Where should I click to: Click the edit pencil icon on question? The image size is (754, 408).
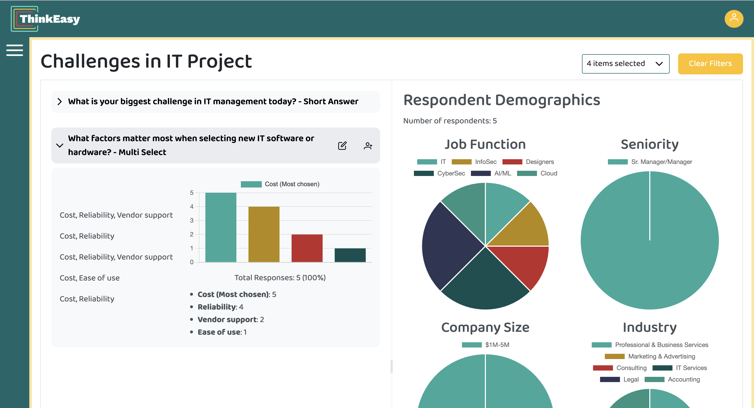coord(342,145)
